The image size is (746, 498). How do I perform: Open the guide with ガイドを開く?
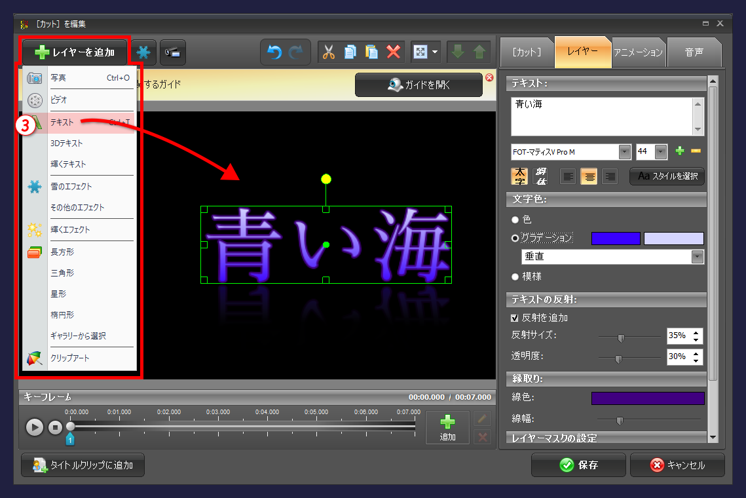tap(419, 85)
